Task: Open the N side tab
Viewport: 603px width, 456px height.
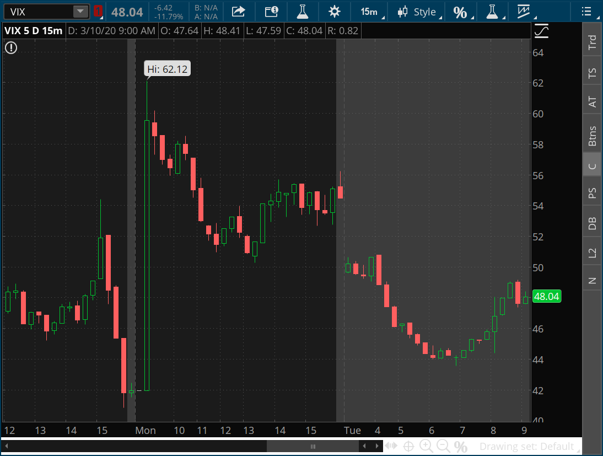Action: (592, 281)
